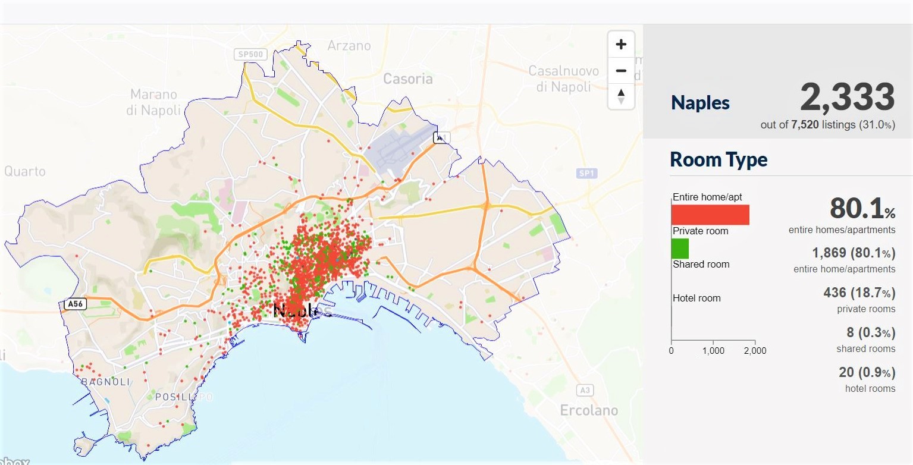Click the 2,333 listings count
Viewport: 913px width, 465px height.
pos(847,97)
